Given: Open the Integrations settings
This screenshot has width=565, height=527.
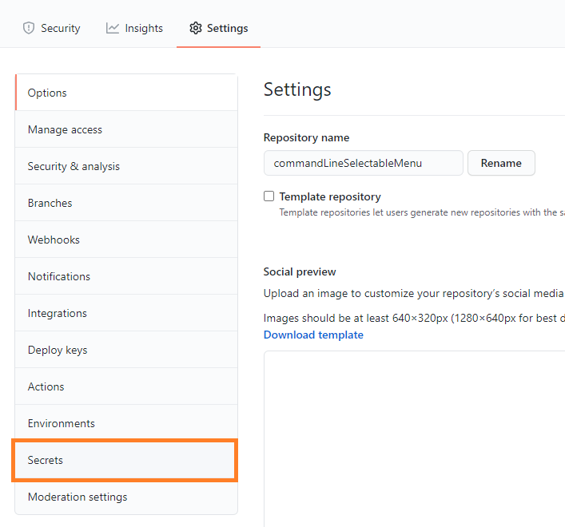Looking at the screenshot, I should (x=57, y=313).
